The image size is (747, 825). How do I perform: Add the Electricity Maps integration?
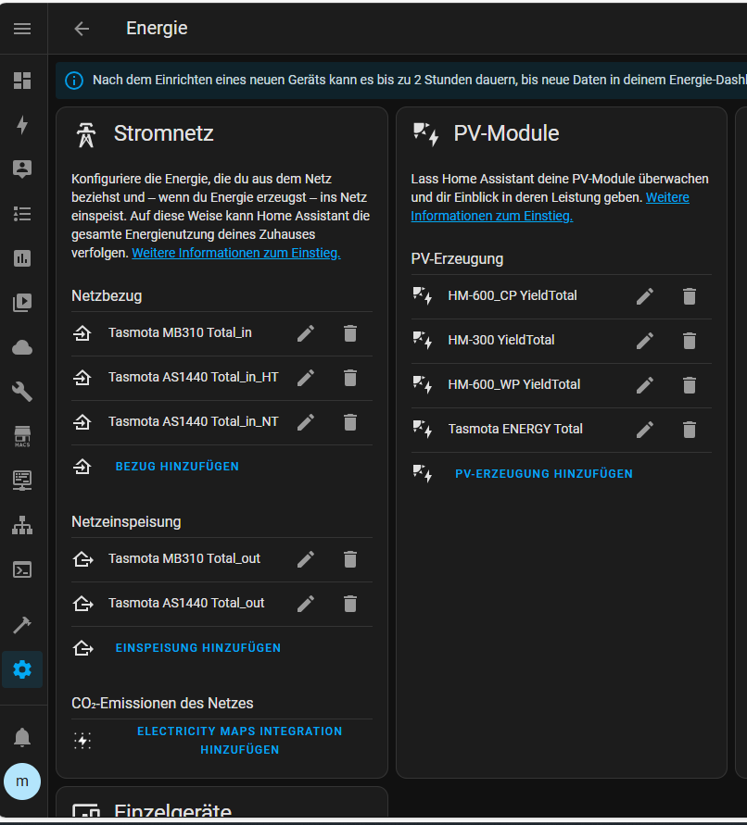pyautogui.click(x=239, y=740)
